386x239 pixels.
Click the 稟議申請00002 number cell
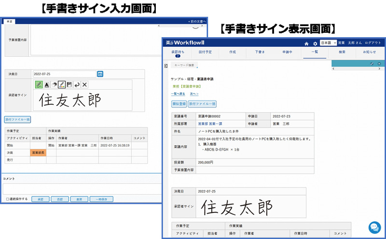pos(221,116)
